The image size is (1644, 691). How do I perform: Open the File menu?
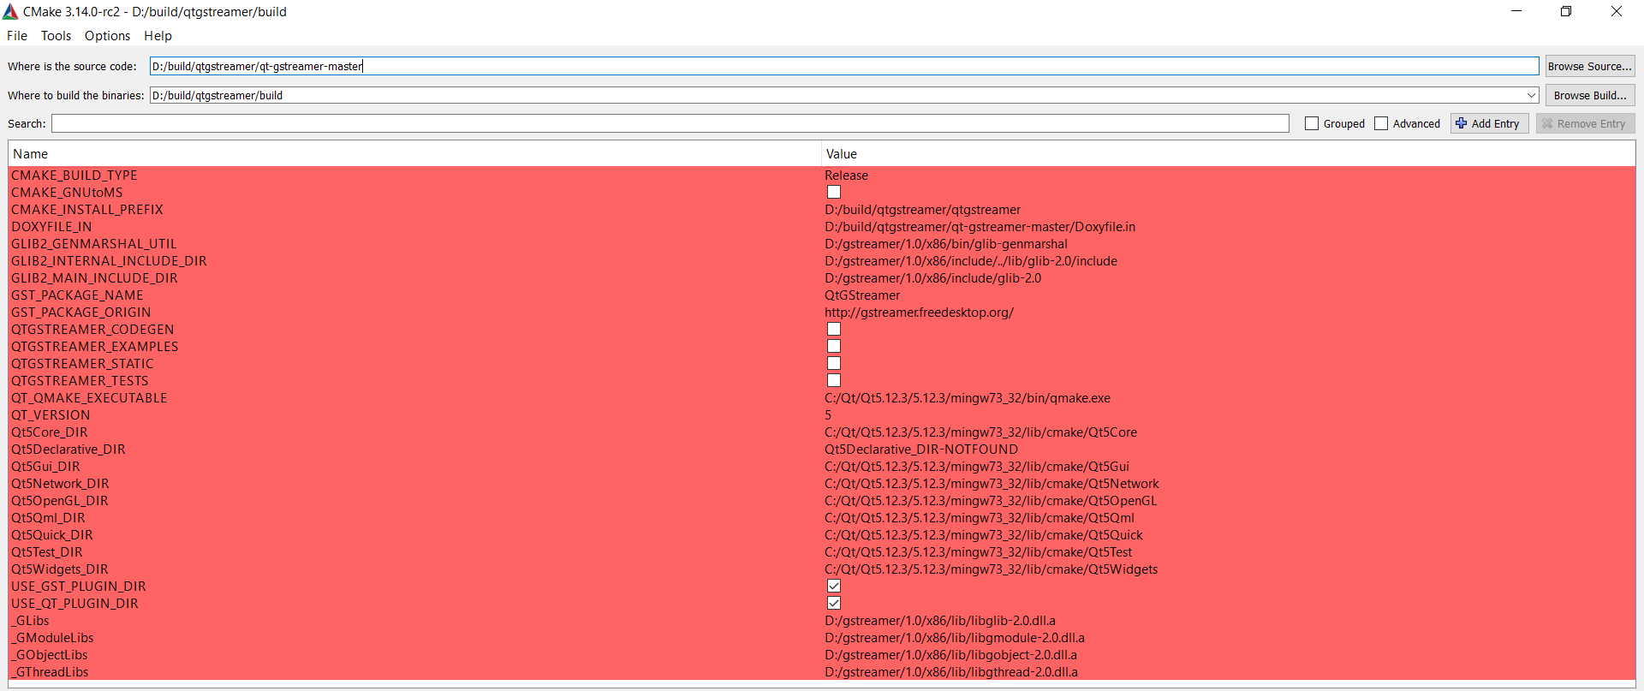(x=17, y=36)
